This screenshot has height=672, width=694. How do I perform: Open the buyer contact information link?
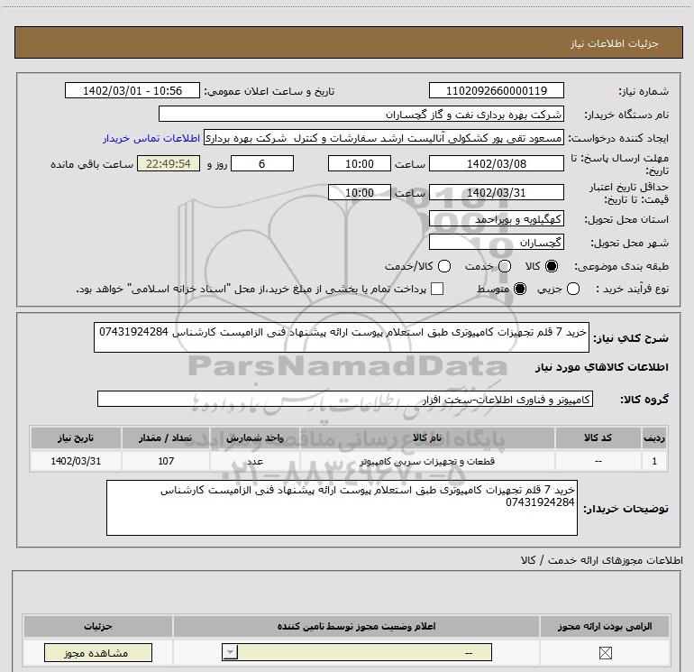coord(151,138)
